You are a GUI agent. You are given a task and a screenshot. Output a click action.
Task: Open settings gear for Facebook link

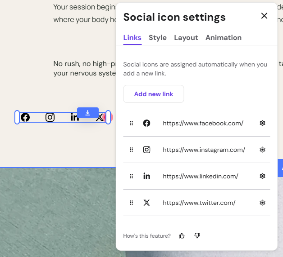pyautogui.click(x=262, y=123)
